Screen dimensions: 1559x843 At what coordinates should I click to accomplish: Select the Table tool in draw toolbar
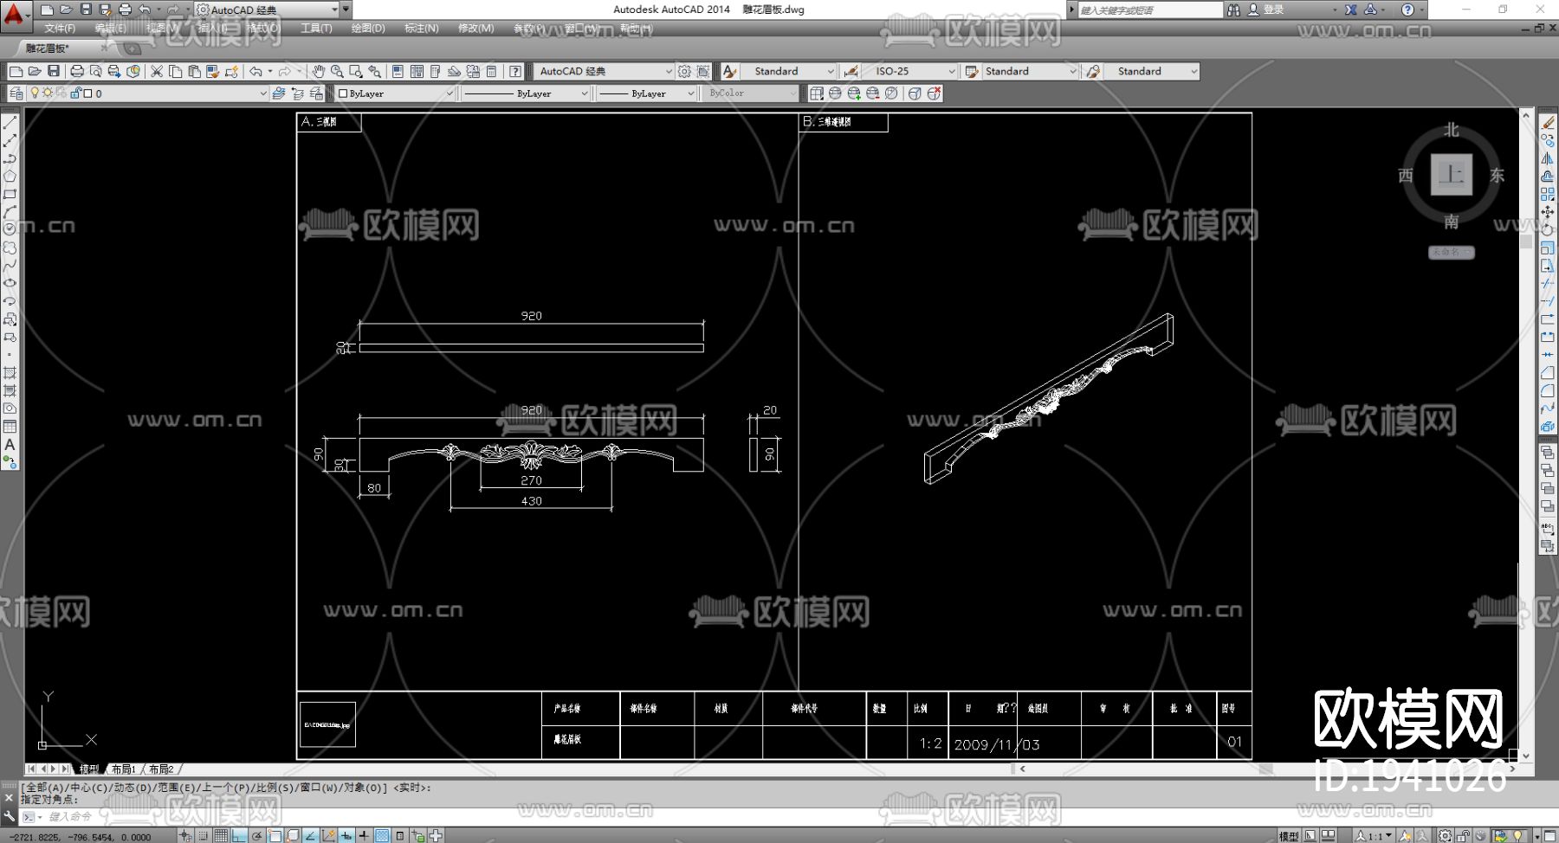pyautogui.click(x=10, y=427)
